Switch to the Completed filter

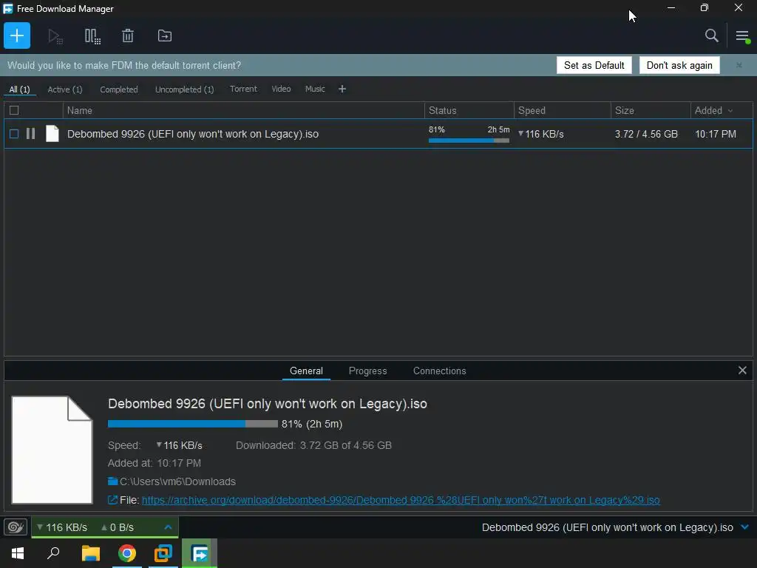pos(119,89)
